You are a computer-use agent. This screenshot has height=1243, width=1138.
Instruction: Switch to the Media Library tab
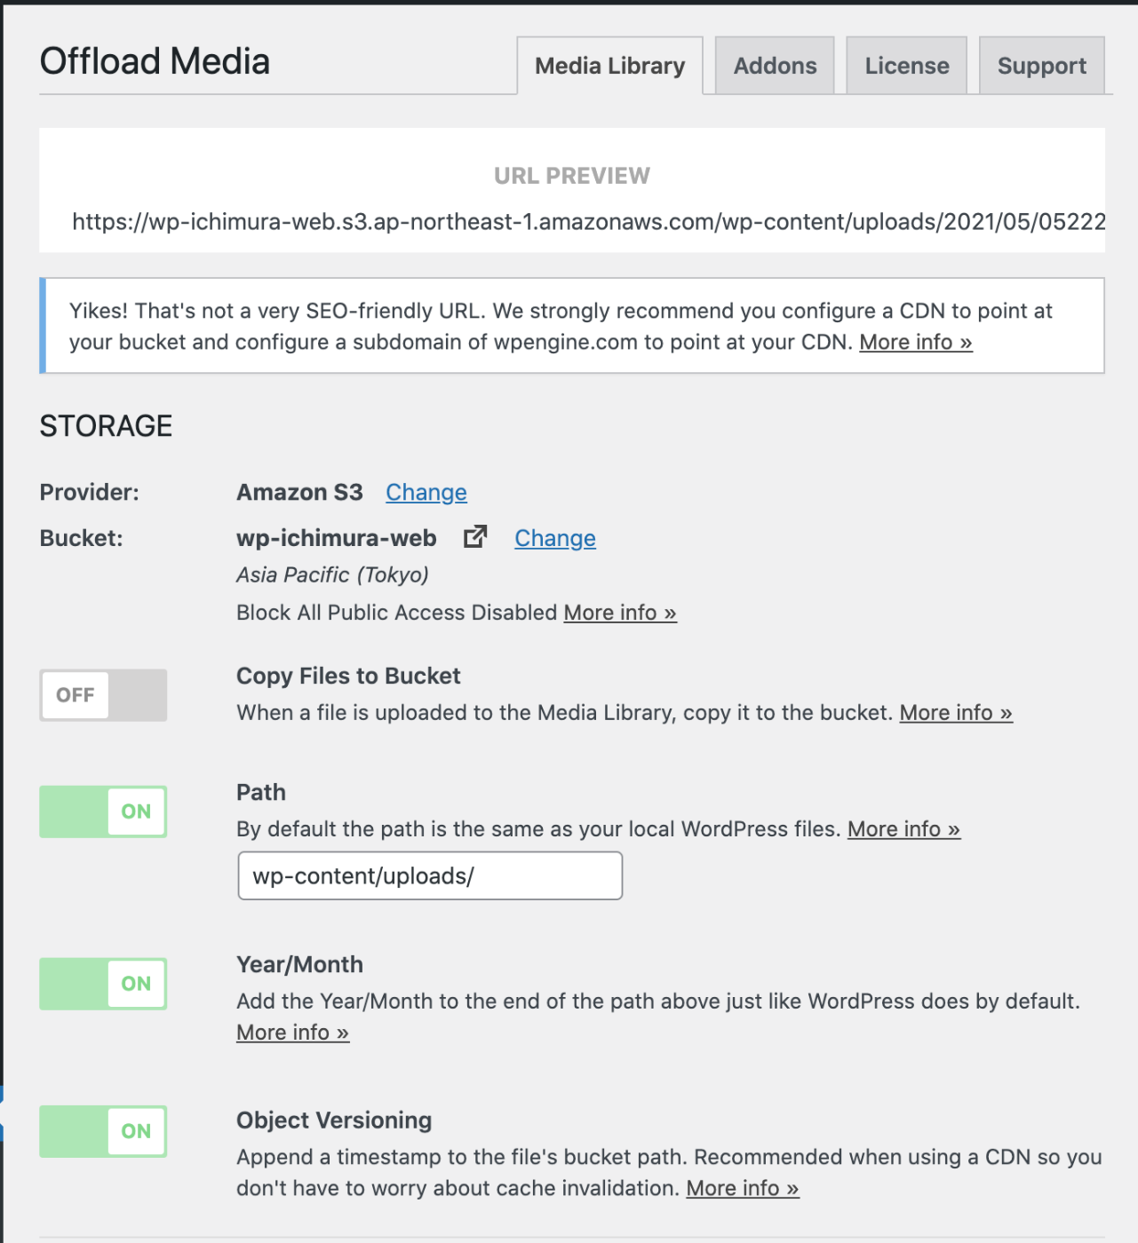pyautogui.click(x=609, y=66)
